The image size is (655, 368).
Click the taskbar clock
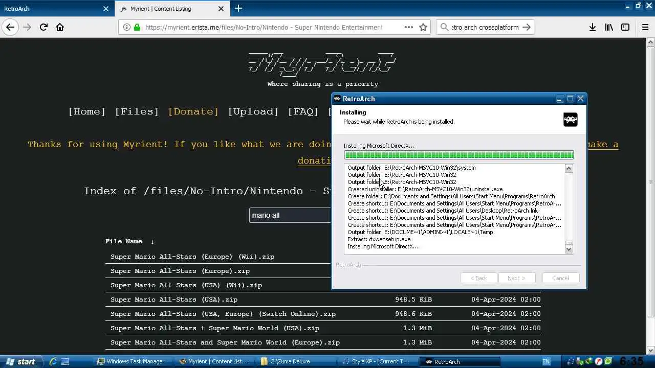[x=631, y=361]
